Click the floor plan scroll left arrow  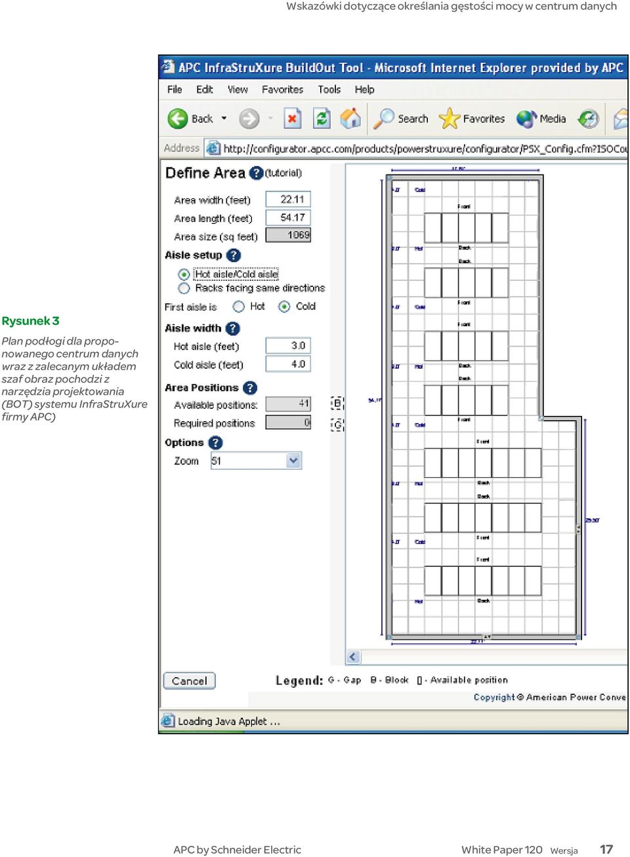353,657
